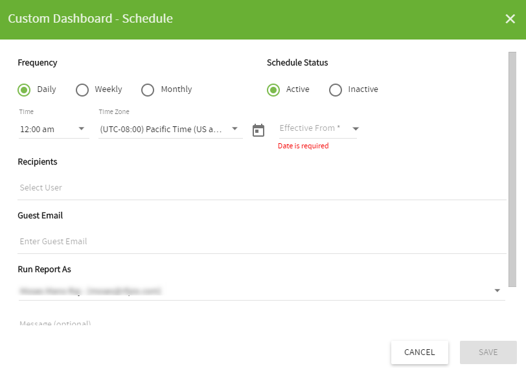Select the Weekly frequency radio button

pos(82,89)
